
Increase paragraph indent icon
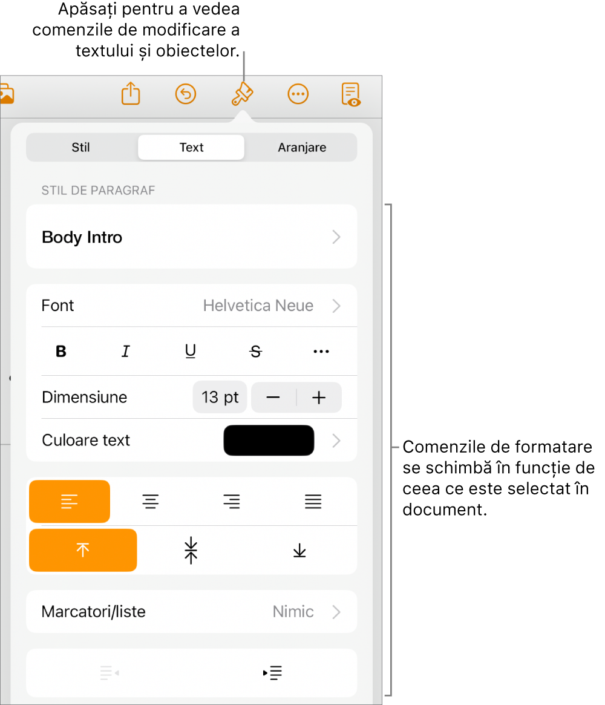point(272,673)
